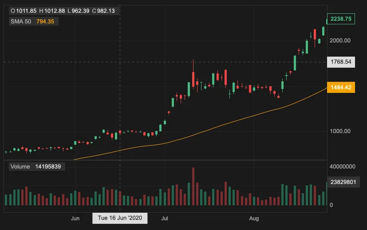The height and width of the screenshot is (230, 367).
Task: Click the Jul label on time axis
Action: [x=165, y=218]
